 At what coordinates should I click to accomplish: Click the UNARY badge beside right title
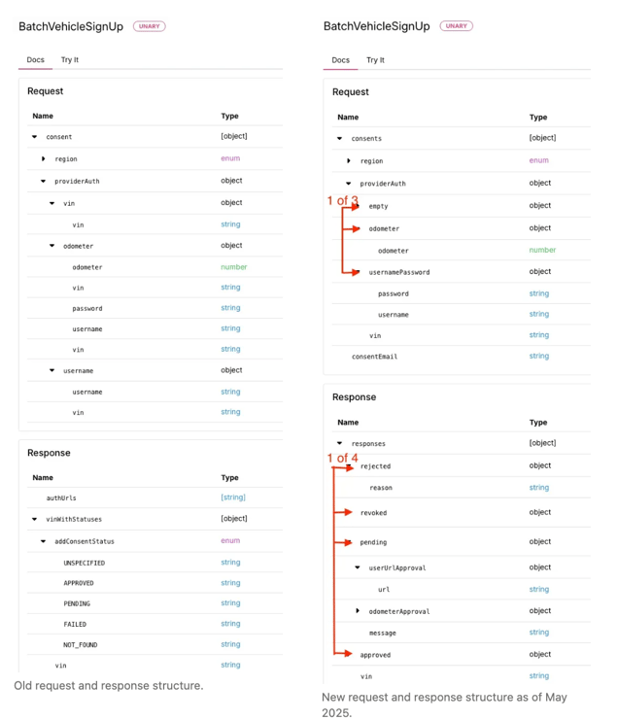tap(457, 25)
